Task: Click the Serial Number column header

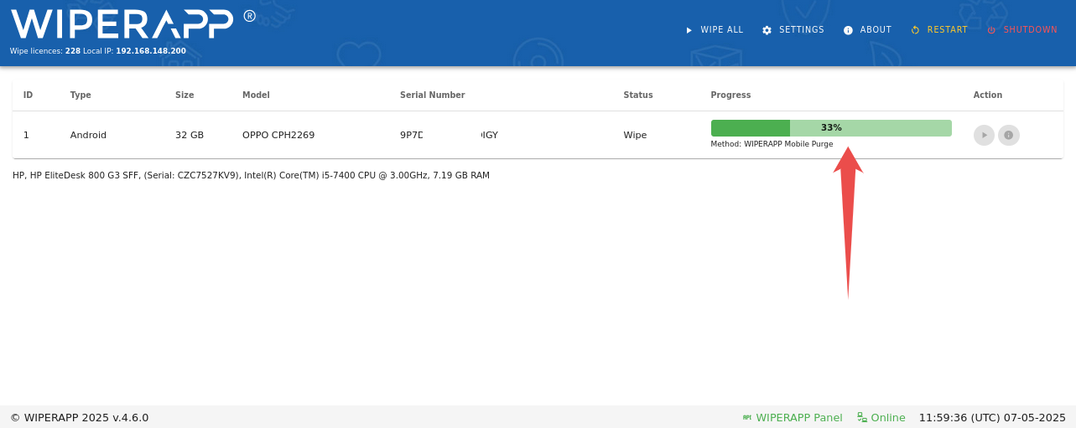Action: pyautogui.click(x=432, y=95)
